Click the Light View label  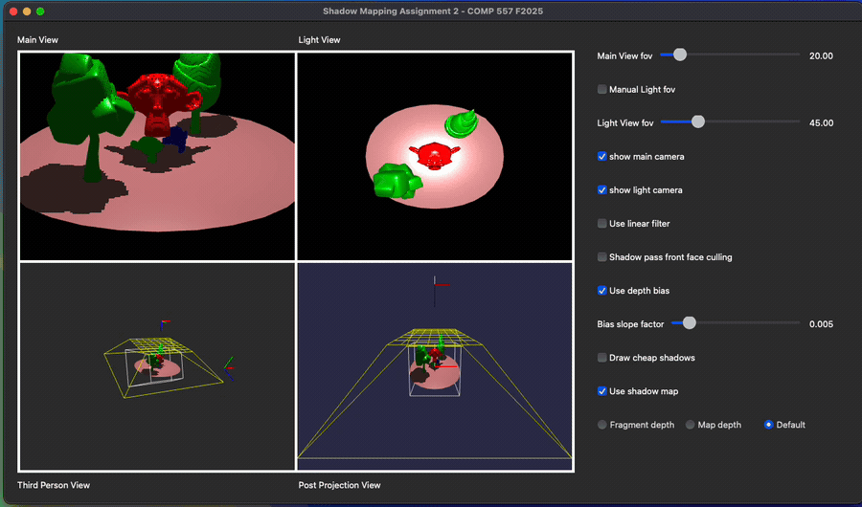tap(319, 40)
